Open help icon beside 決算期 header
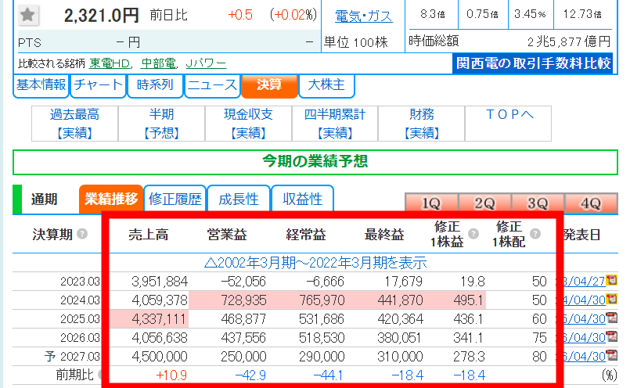630x388 pixels. click(82, 234)
